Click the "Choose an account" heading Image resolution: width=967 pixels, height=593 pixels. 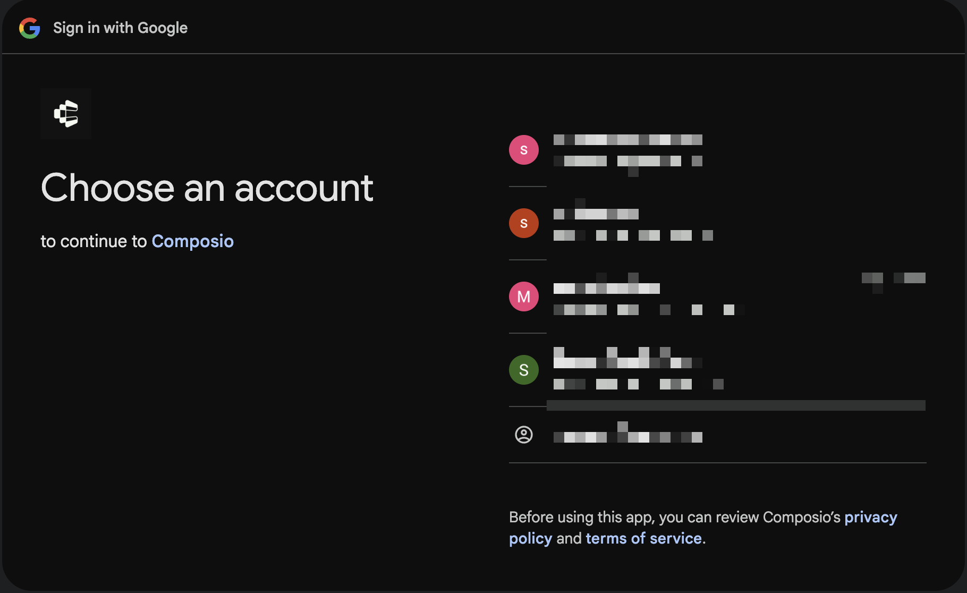[207, 188]
